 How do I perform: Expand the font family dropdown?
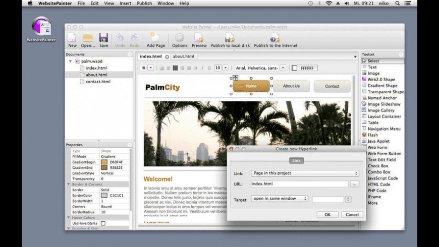(283, 68)
